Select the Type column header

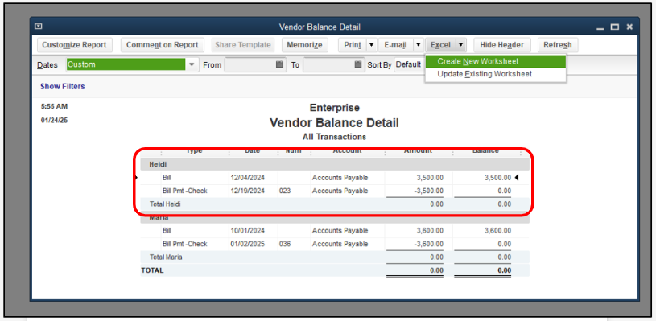[194, 151]
